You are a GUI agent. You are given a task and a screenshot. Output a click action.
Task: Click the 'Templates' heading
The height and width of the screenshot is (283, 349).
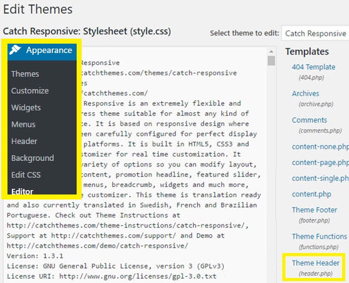[x=307, y=52]
